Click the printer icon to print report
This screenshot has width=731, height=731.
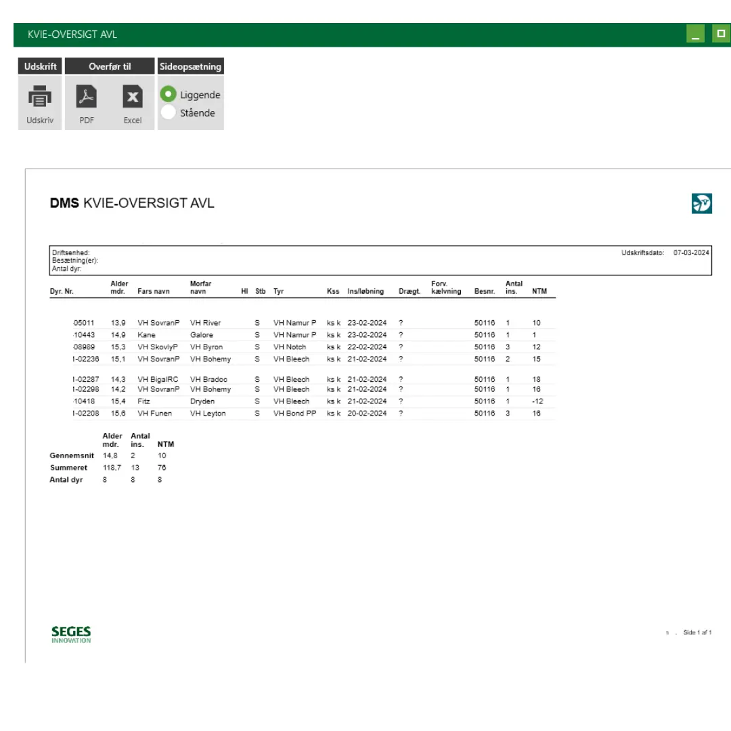(x=39, y=98)
